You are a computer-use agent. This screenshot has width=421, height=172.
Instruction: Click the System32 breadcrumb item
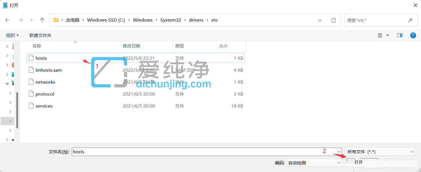point(171,20)
